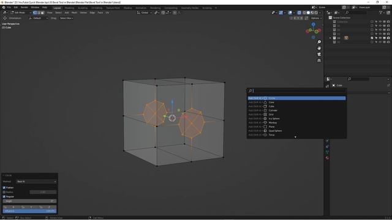The height and width of the screenshot is (220, 392).
Task: Open the Render menu
Action: tap(24, 7)
